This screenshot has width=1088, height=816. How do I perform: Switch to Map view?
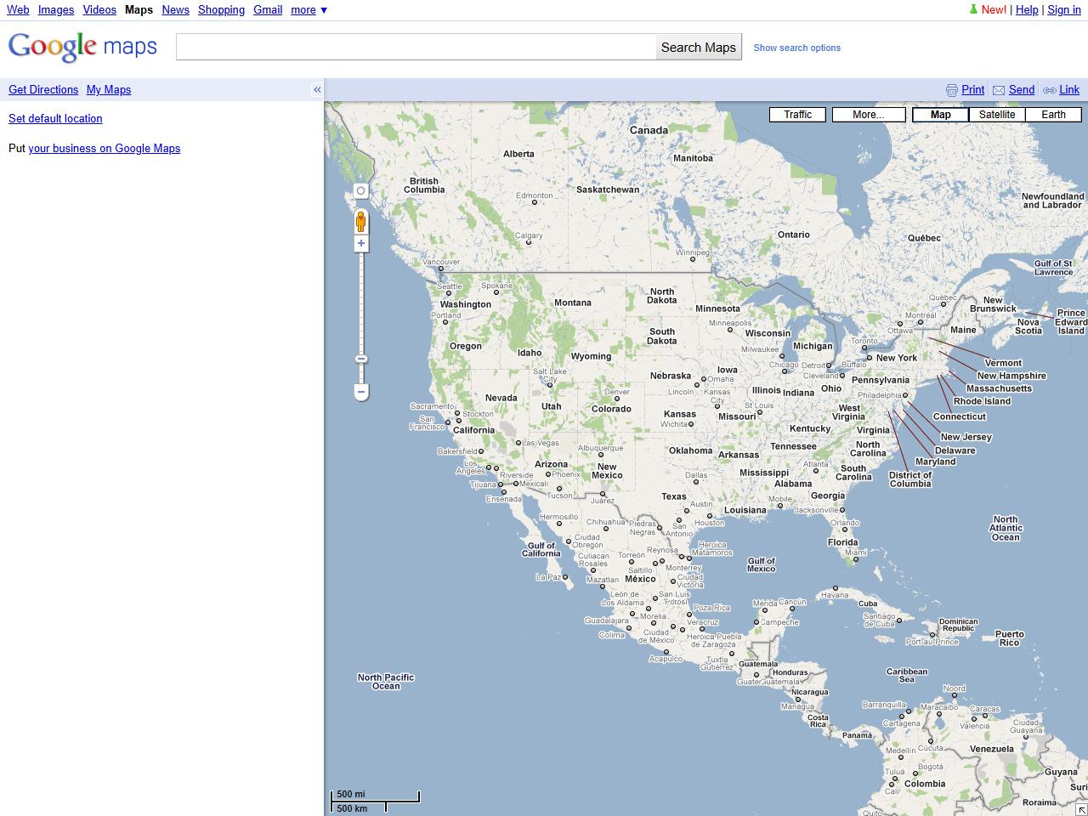coord(940,115)
